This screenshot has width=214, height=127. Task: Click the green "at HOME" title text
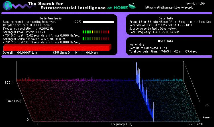pos(117,8)
